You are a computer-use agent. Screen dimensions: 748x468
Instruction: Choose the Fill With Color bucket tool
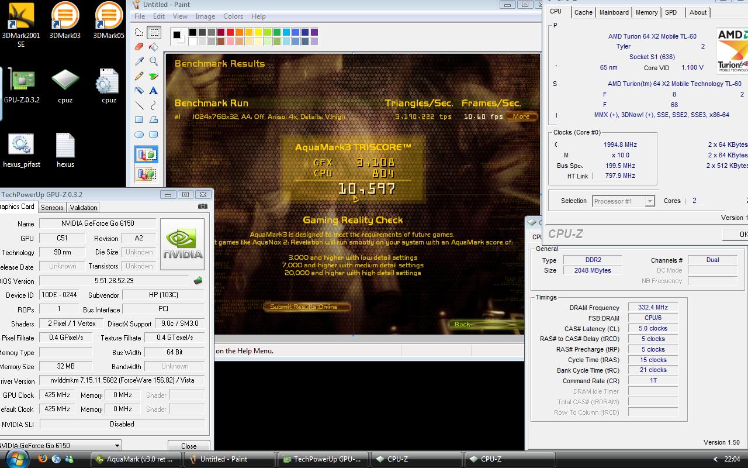154,47
